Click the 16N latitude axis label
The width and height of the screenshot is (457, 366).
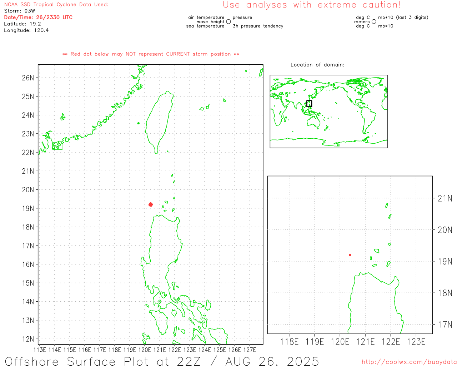coord(28,264)
